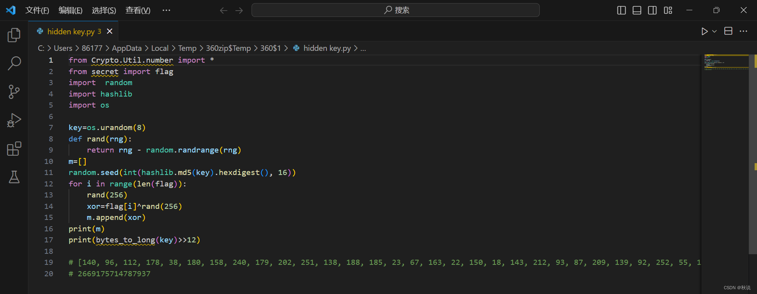Click the vertical editor scrollbar

tap(753, 154)
